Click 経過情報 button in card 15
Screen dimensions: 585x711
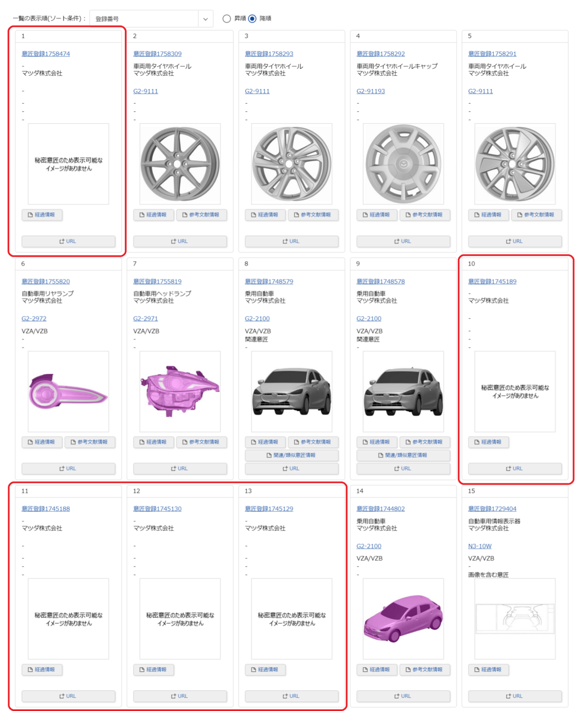pyautogui.click(x=488, y=670)
